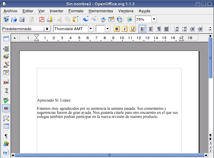Open the Predeterminado style dropdown
214x158 pixels.
47,29
